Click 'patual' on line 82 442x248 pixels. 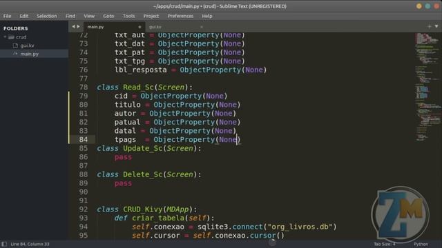pyautogui.click(x=127, y=122)
